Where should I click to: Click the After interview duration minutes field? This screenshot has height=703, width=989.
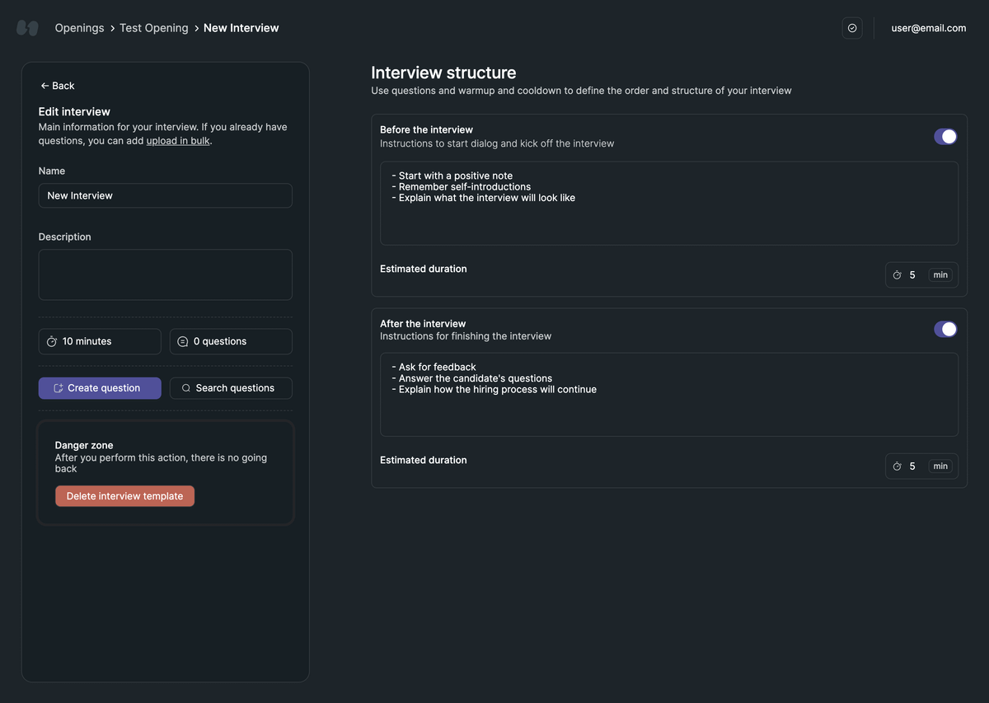pyautogui.click(x=913, y=466)
